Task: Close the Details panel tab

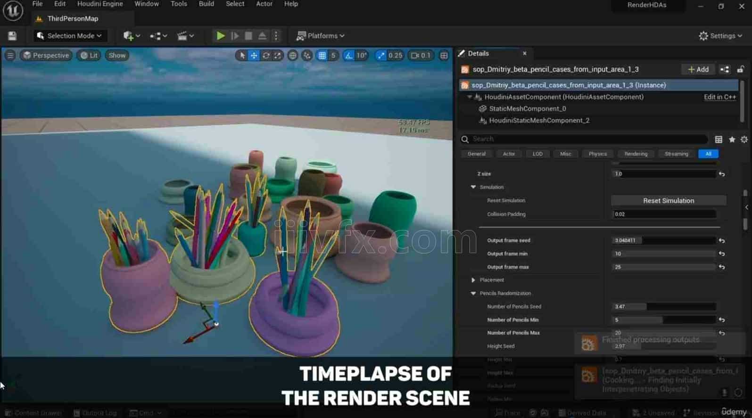Action: coord(524,54)
